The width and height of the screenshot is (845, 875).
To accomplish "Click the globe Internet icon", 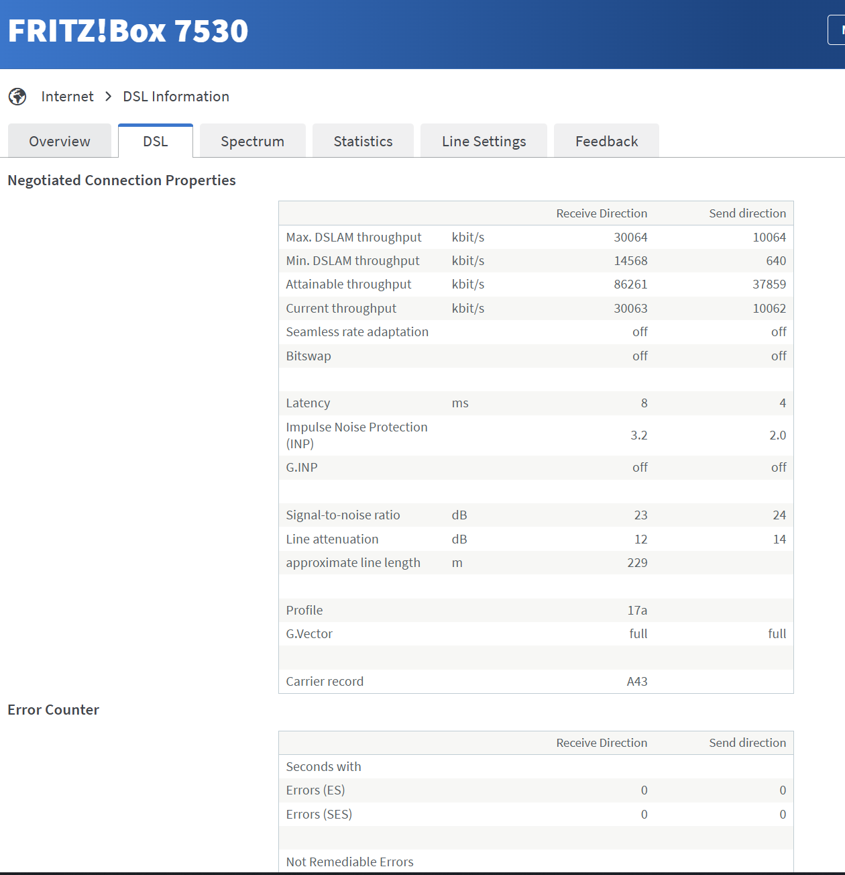I will pyautogui.click(x=17, y=97).
